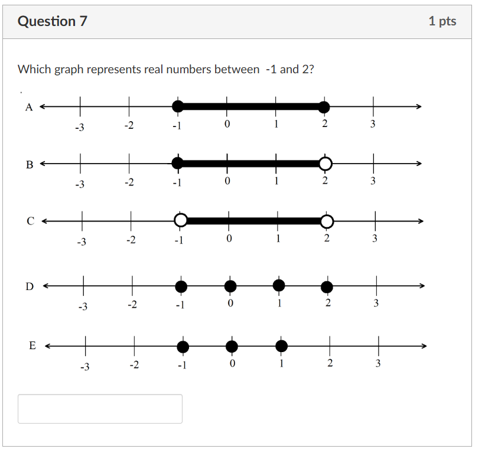Click the open circle at 2 on graph C
The image size is (485, 449).
(327, 220)
